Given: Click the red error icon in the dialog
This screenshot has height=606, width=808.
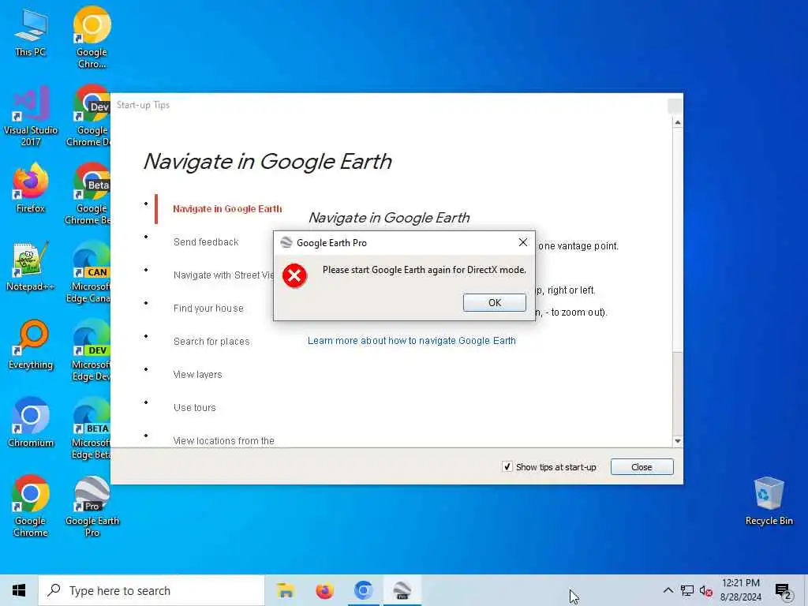Looking at the screenshot, I should point(295,275).
